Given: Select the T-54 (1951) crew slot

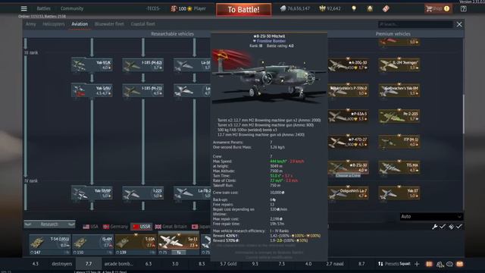Looking at the screenshot, I should tap(50, 244).
